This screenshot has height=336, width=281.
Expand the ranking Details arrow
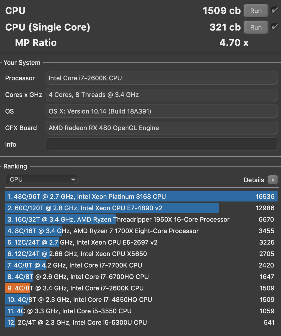(x=273, y=180)
